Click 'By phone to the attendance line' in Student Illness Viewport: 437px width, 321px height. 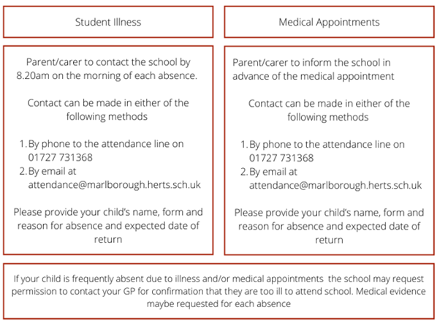coord(106,144)
